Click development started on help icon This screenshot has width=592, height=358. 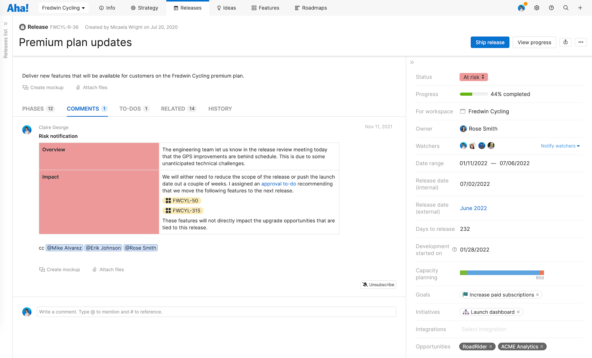tap(454, 250)
